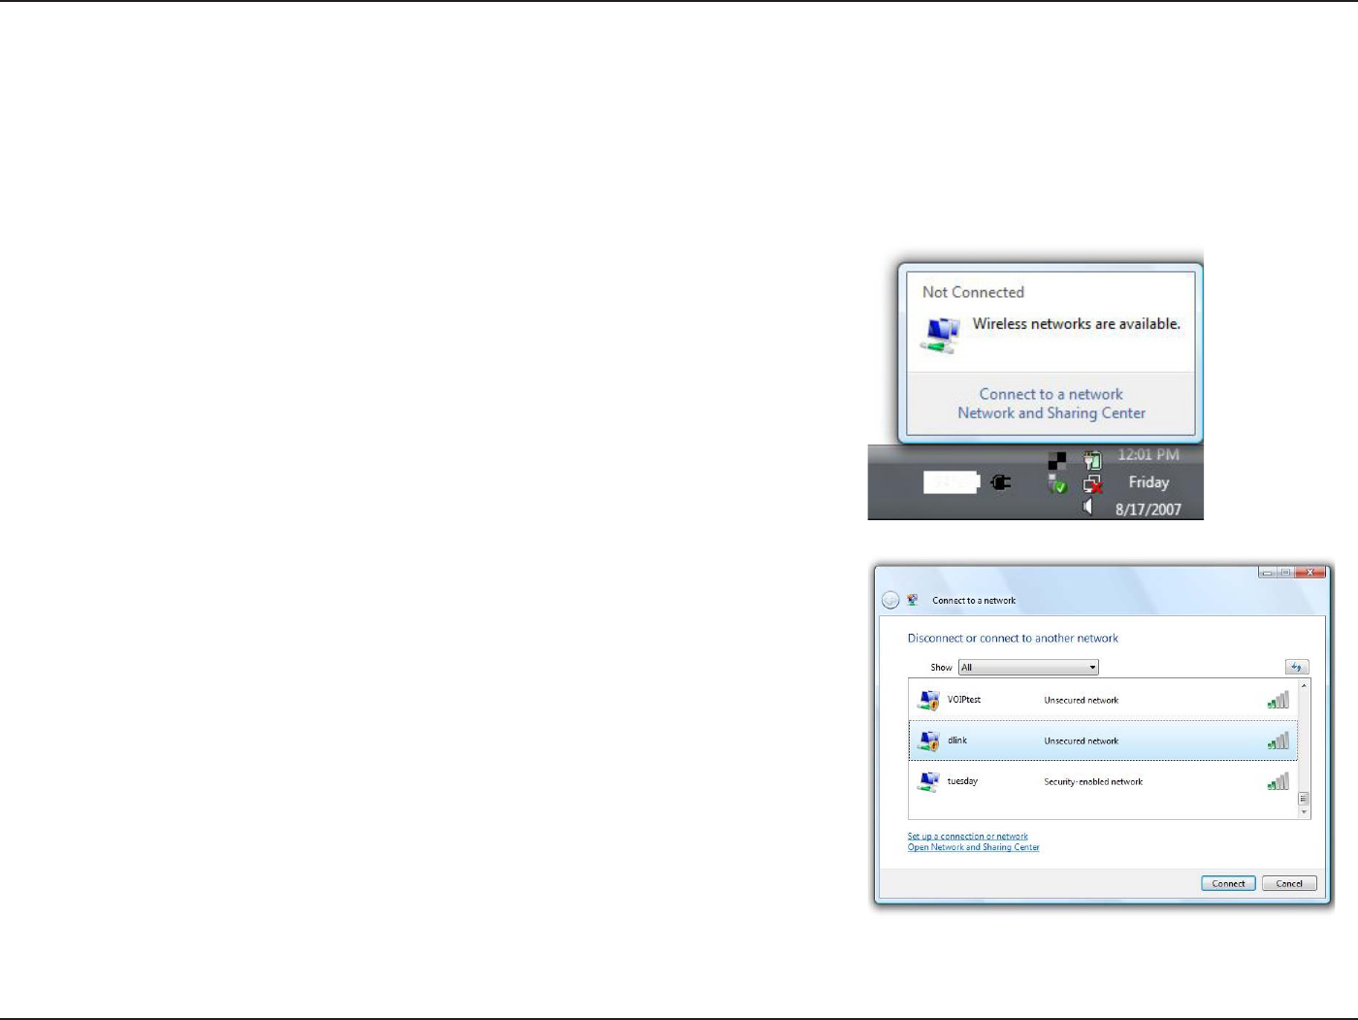Select the VOIPtest network name
This screenshot has height=1020, width=1358.
pos(964,700)
